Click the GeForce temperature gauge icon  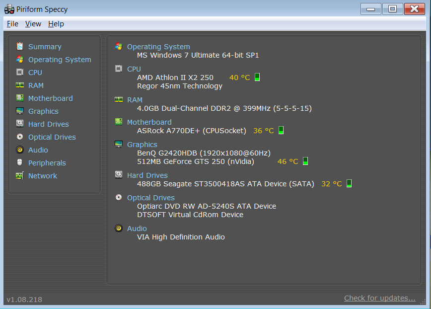coord(305,161)
